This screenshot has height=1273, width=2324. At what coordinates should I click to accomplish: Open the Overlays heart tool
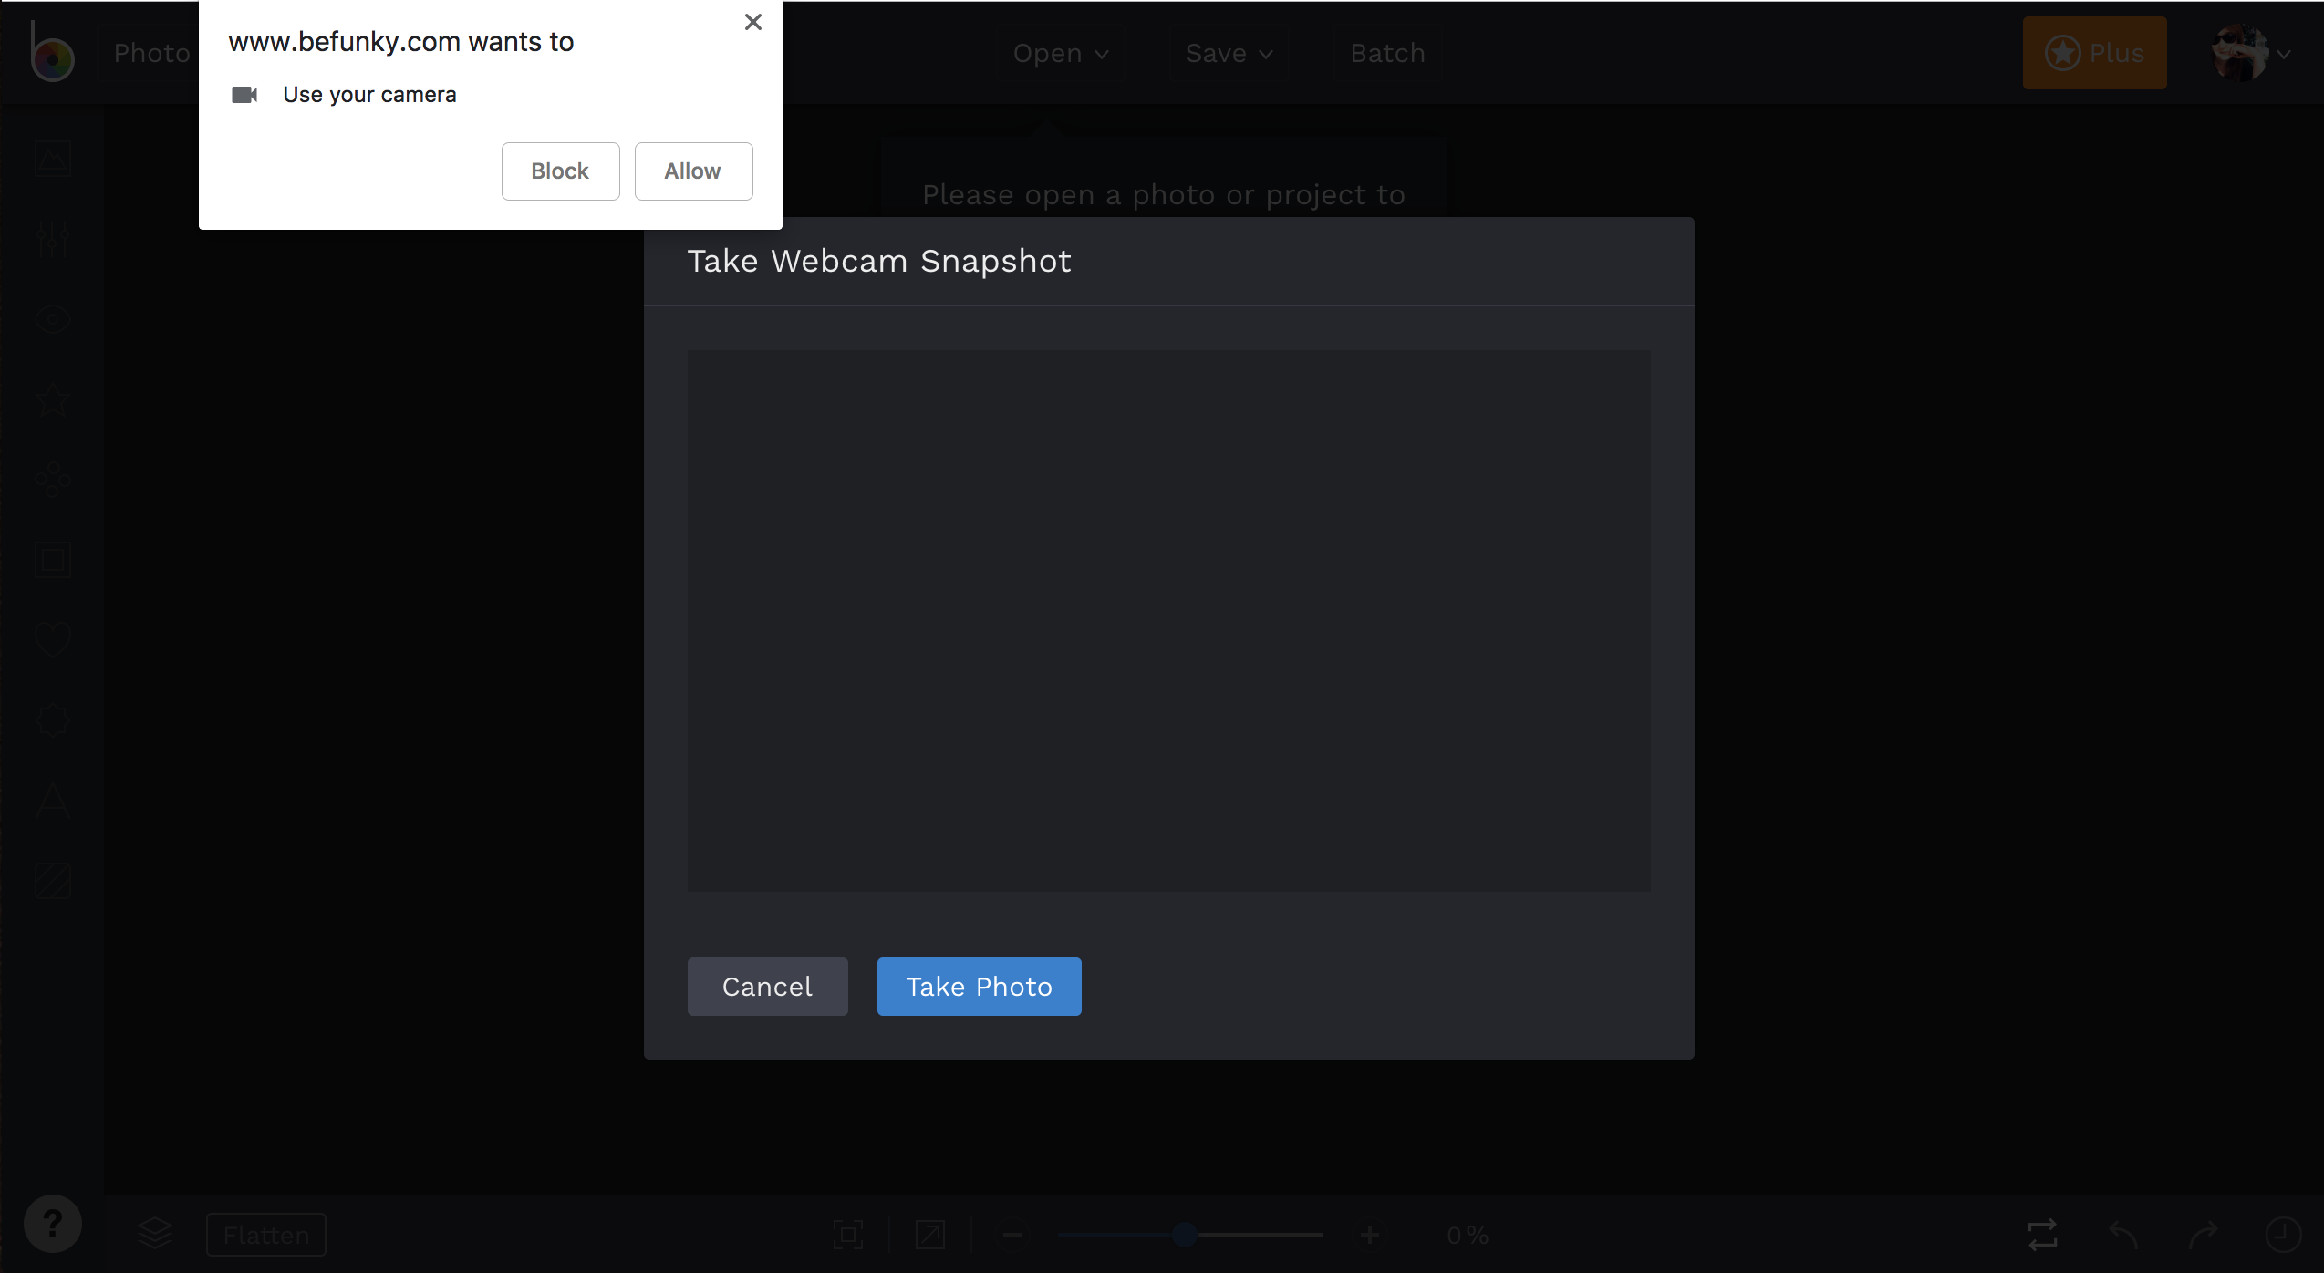tap(53, 640)
